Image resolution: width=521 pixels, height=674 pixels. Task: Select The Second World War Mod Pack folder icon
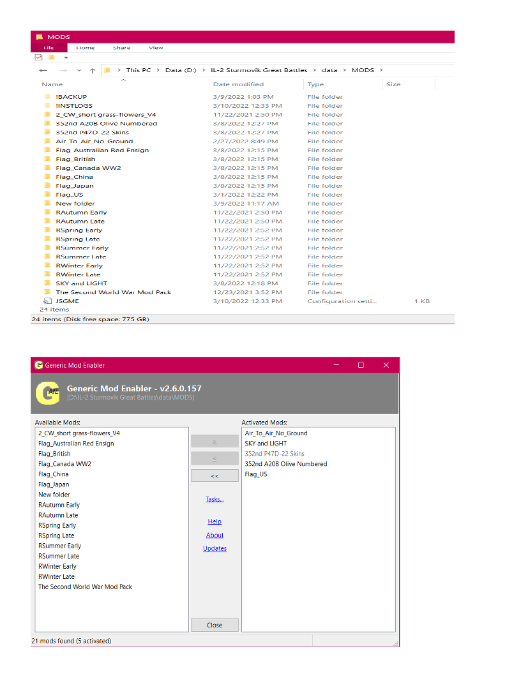[47, 292]
